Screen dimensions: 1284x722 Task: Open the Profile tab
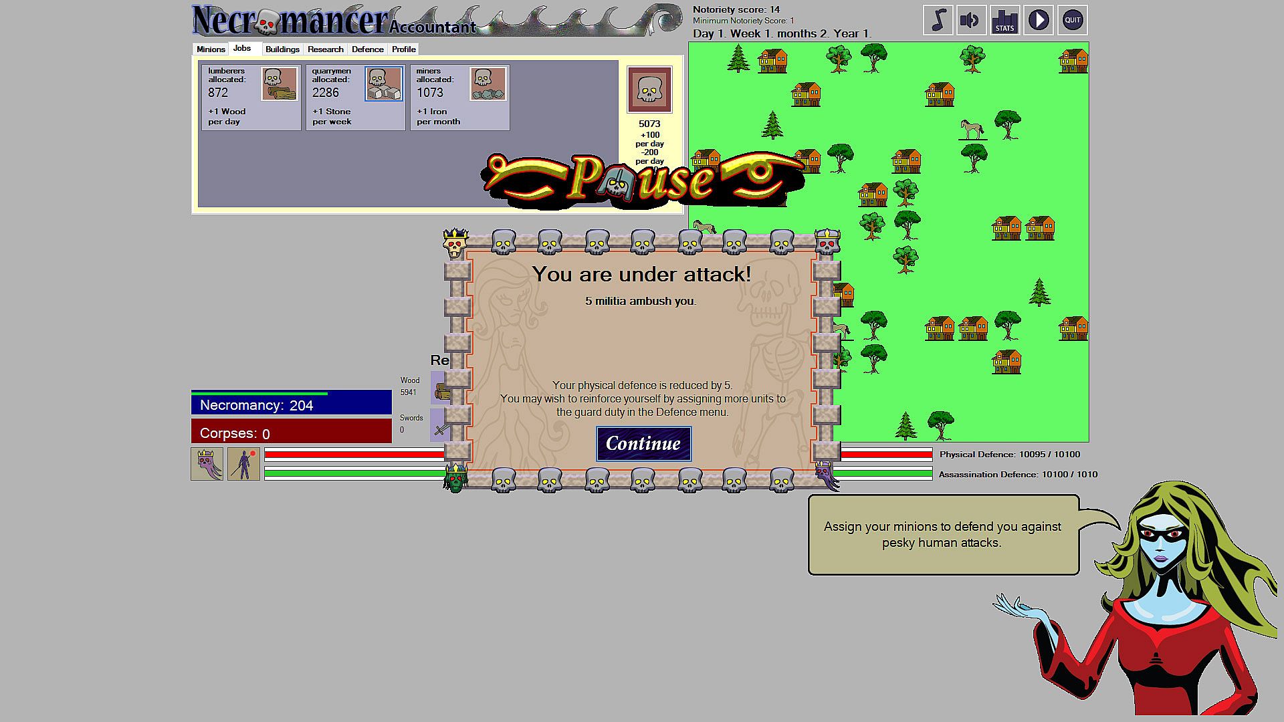[404, 49]
